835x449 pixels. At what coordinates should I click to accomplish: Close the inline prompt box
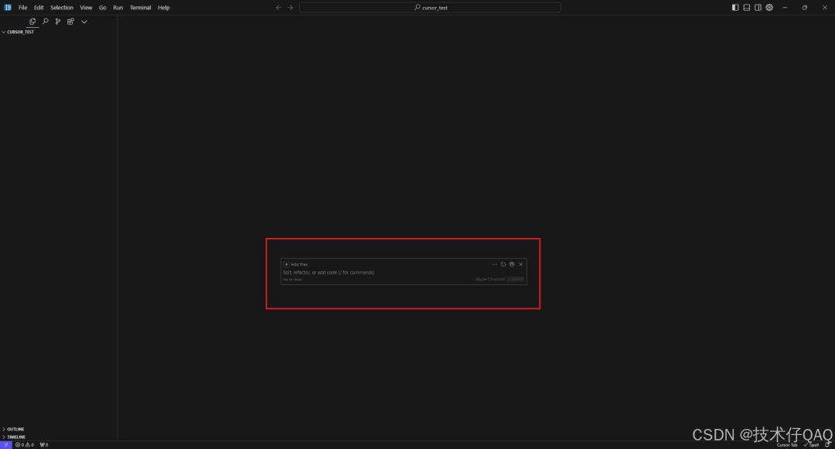[x=521, y=264]
